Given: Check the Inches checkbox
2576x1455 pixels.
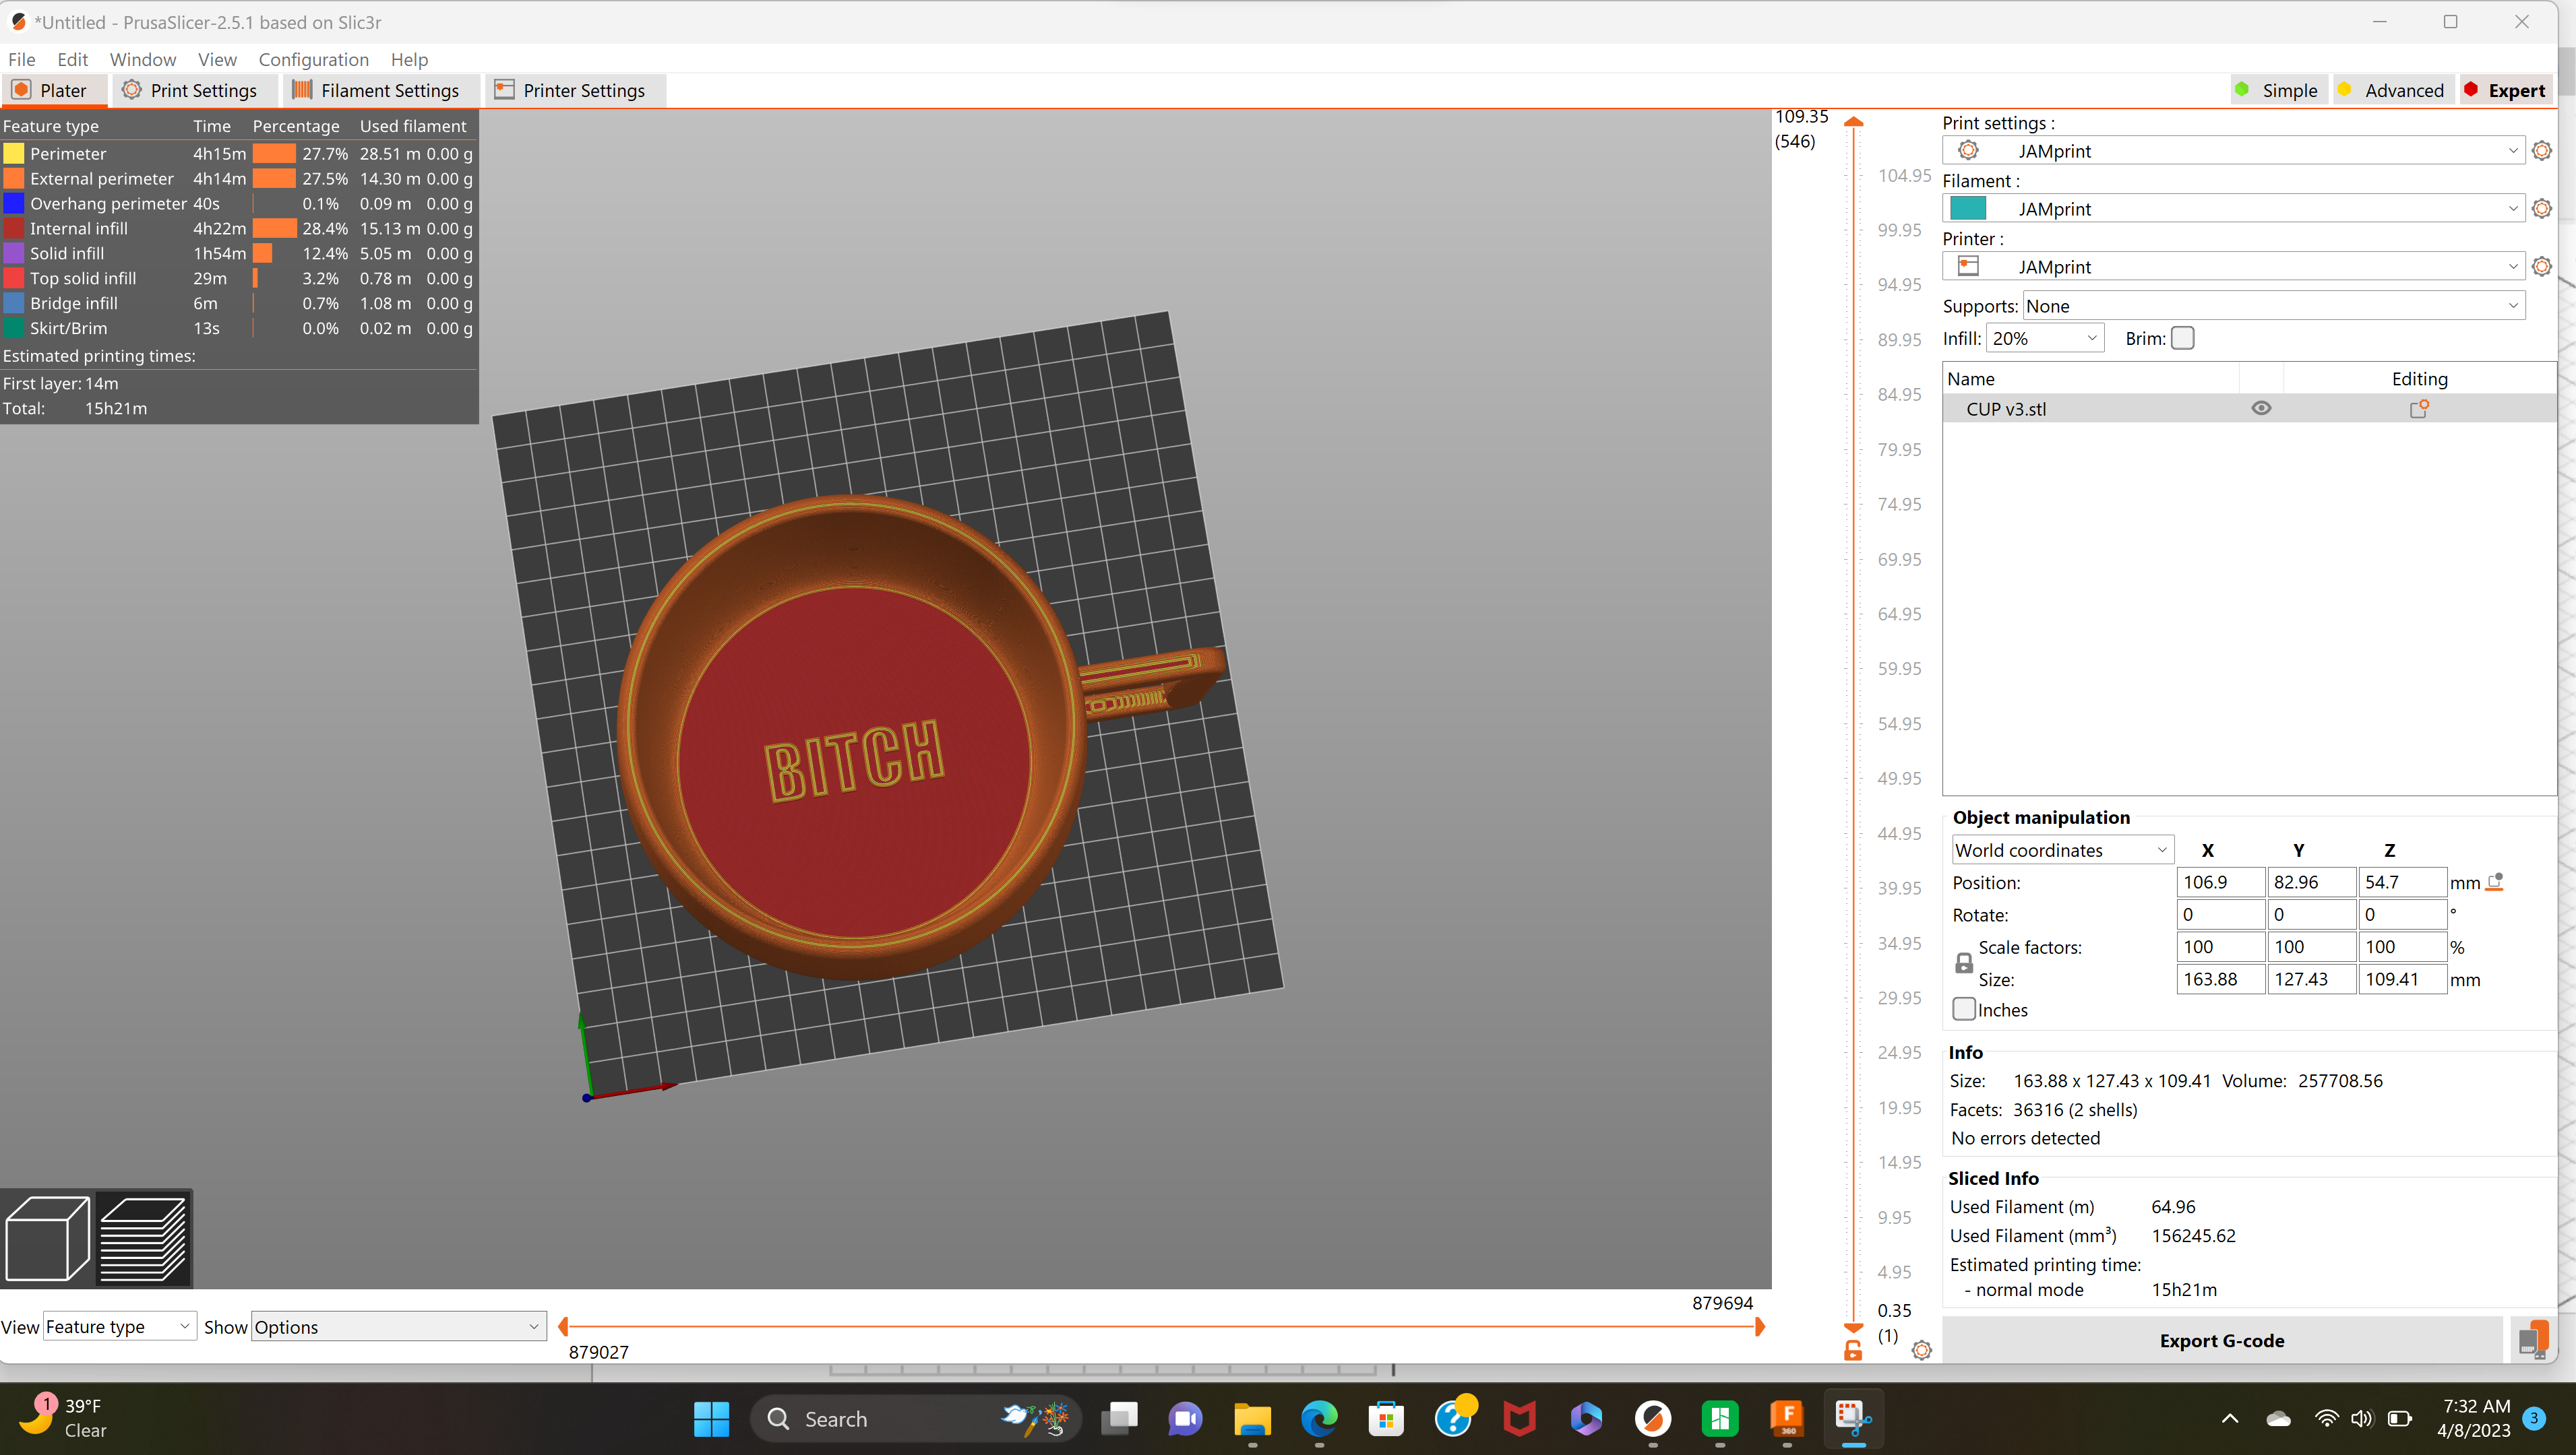Looking at the screenshot, I should (1964, 1009).
